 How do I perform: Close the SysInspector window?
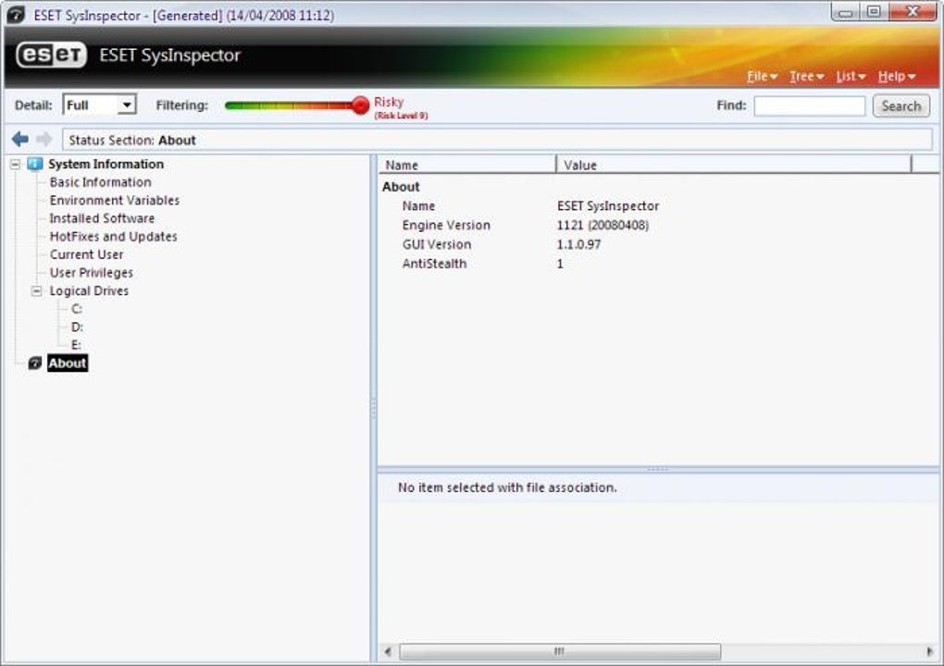tap(913, 12)
